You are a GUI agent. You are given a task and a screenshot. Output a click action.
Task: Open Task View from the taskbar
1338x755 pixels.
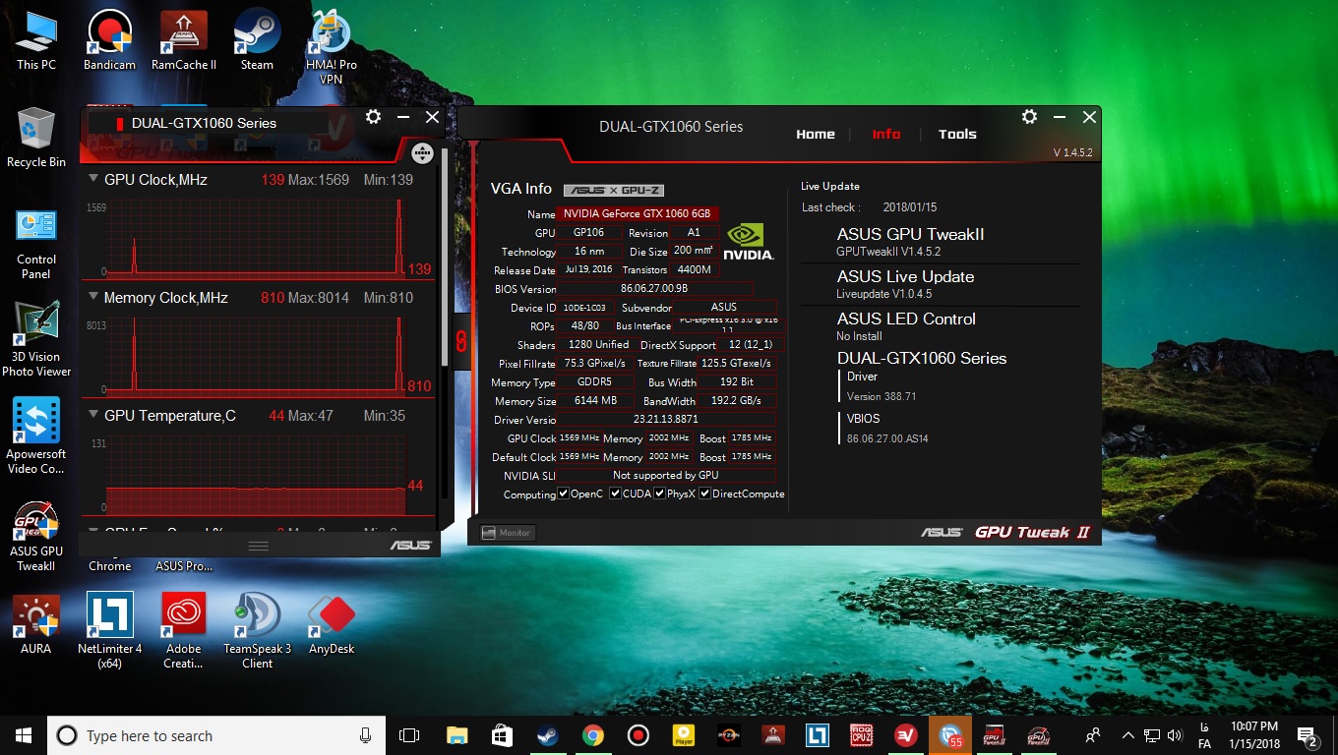click(x=409, y=735)
